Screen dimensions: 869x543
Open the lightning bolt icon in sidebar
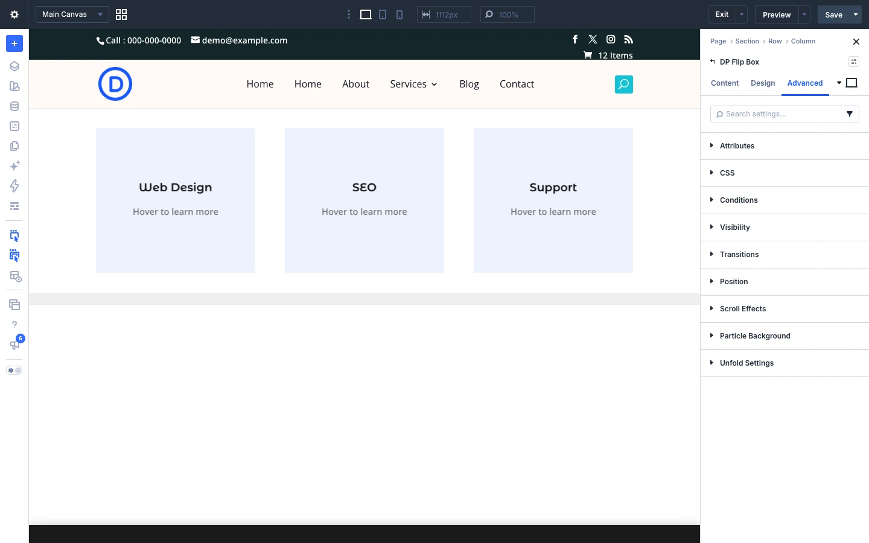[x=14, y=186]
